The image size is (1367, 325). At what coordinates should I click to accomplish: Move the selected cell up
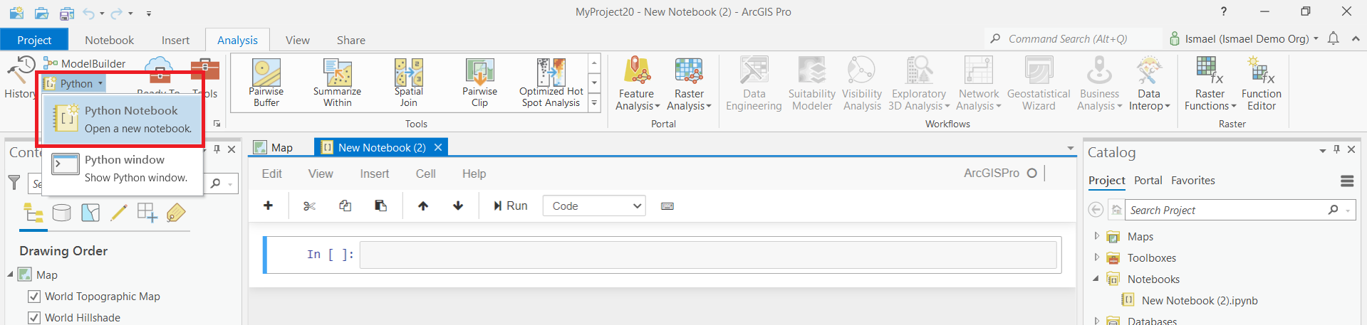(x=423, y=206)
